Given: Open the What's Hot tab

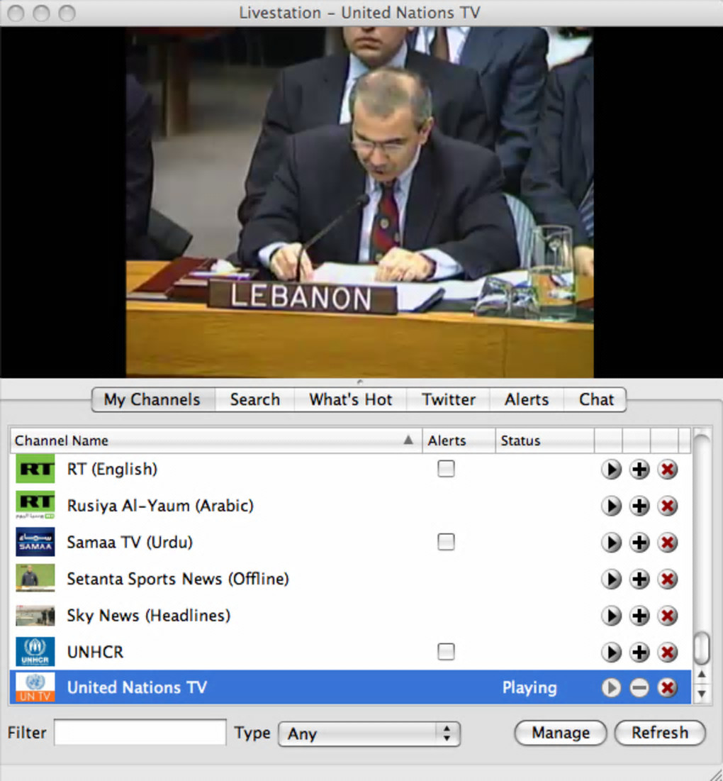Looking at the screenshot, I should [350, 399].
